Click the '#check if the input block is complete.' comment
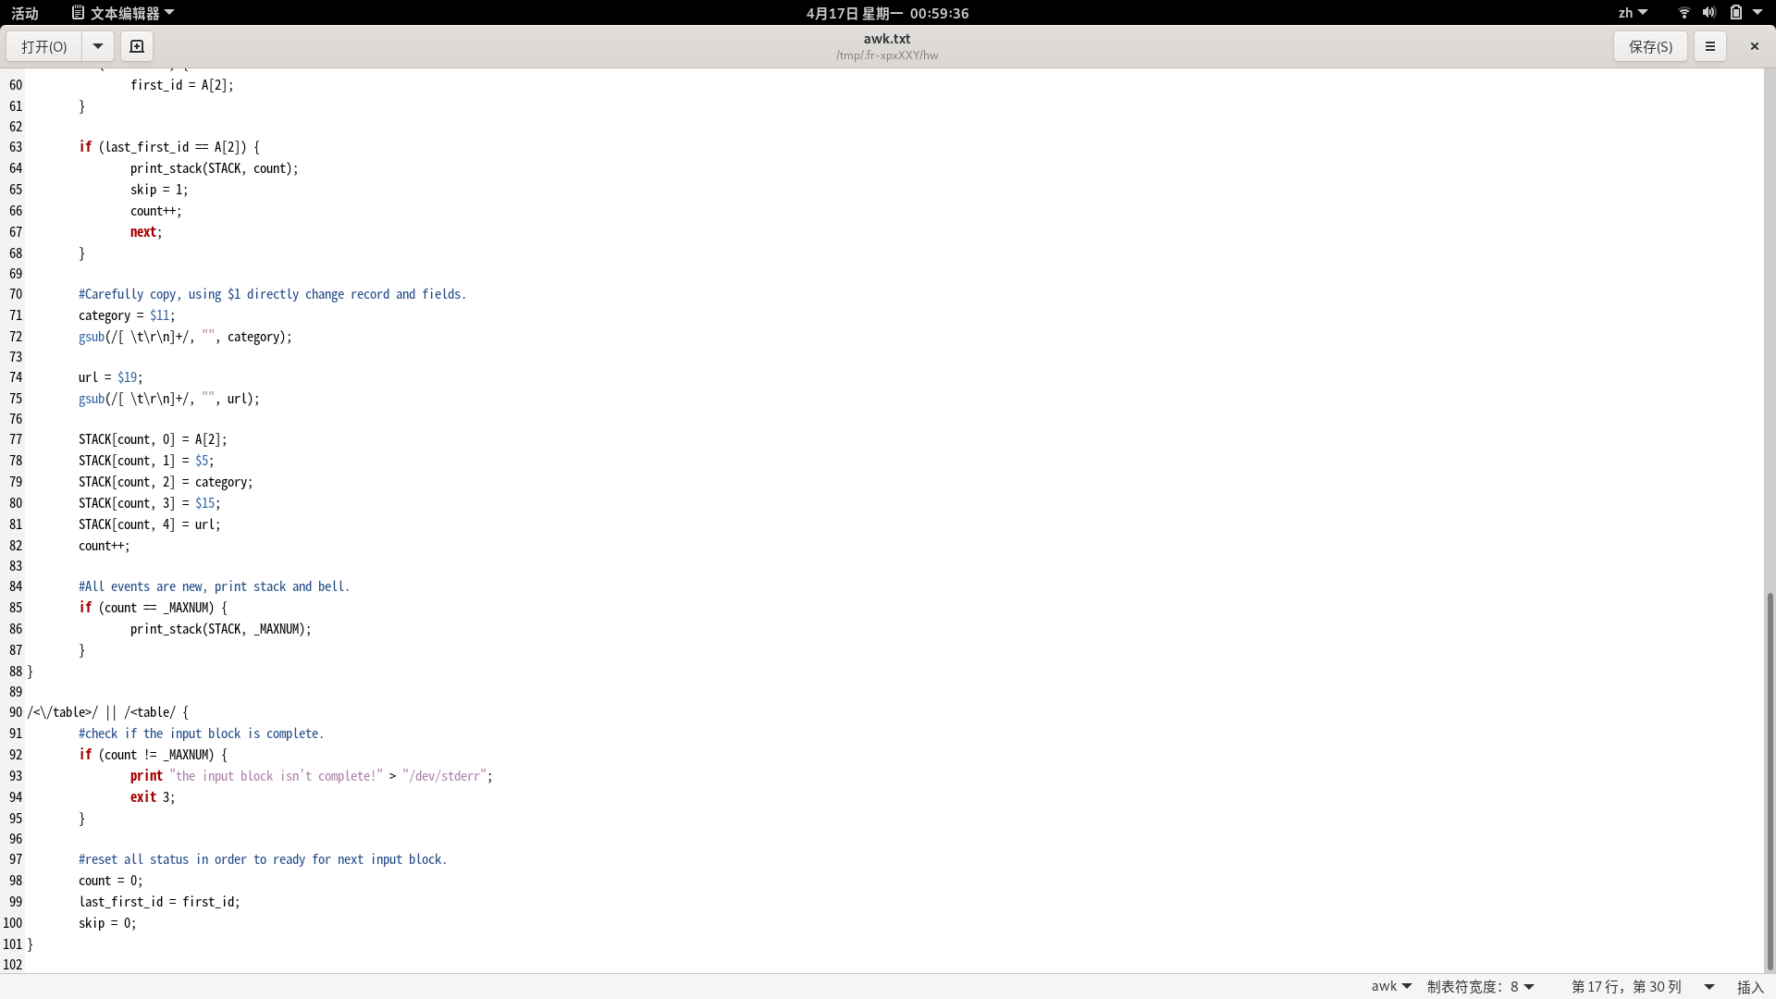The height and width of the screenshot is (999, 1776). [201, 734]
